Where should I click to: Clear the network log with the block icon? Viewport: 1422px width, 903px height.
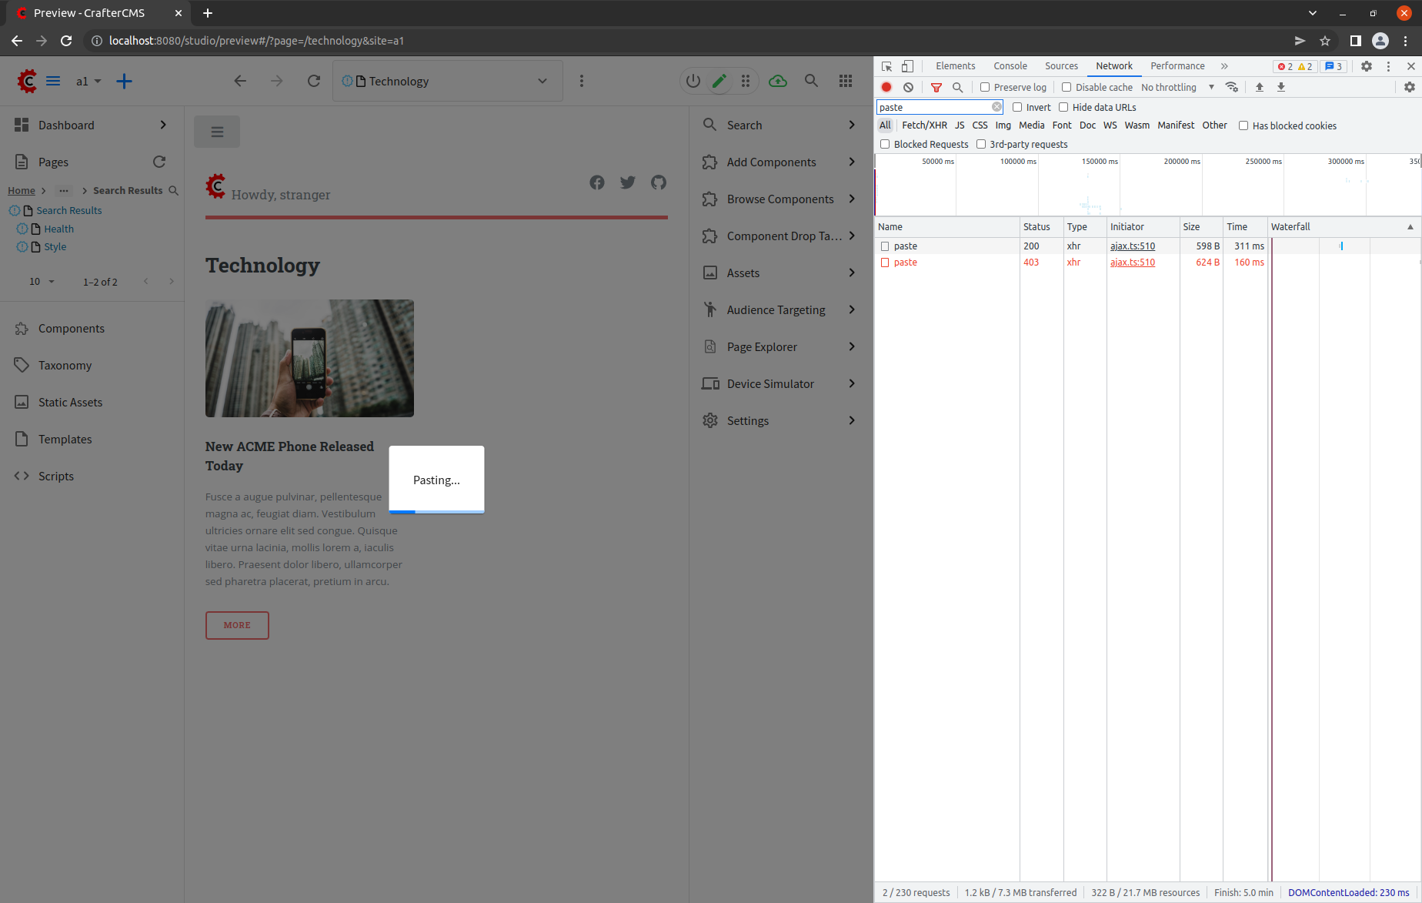(x=908, y=87)
